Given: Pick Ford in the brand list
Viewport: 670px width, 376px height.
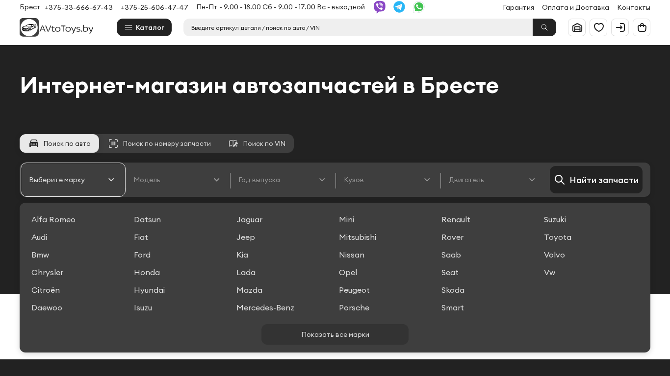Looking at the screenshot, I should [x=142, y=255].
